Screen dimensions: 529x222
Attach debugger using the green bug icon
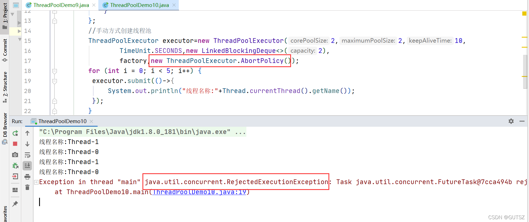pyautogui.click(x=15, y=166)
